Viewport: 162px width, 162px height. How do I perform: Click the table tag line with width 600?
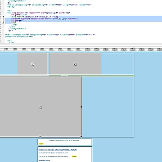[x=50, y=35]
